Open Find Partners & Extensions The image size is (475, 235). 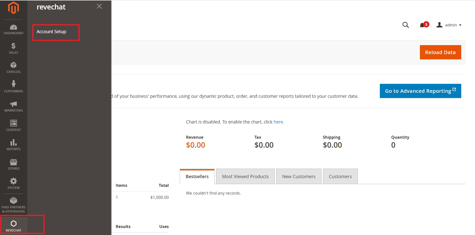[14, 205]
